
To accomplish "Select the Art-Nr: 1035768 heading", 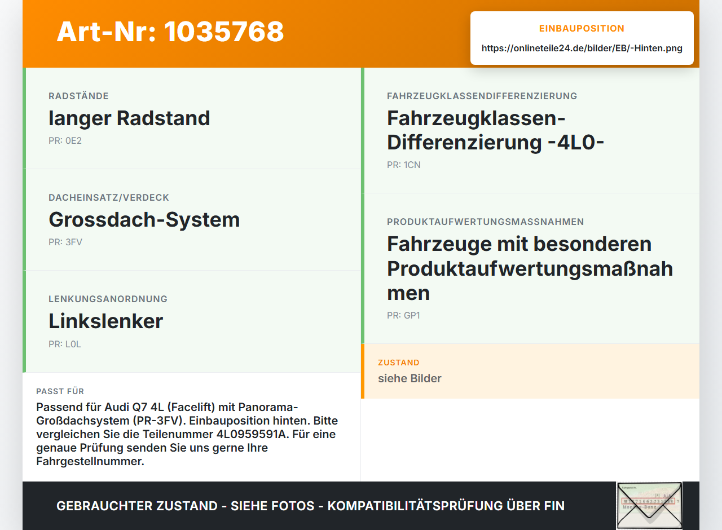I will tap(170, 32).
